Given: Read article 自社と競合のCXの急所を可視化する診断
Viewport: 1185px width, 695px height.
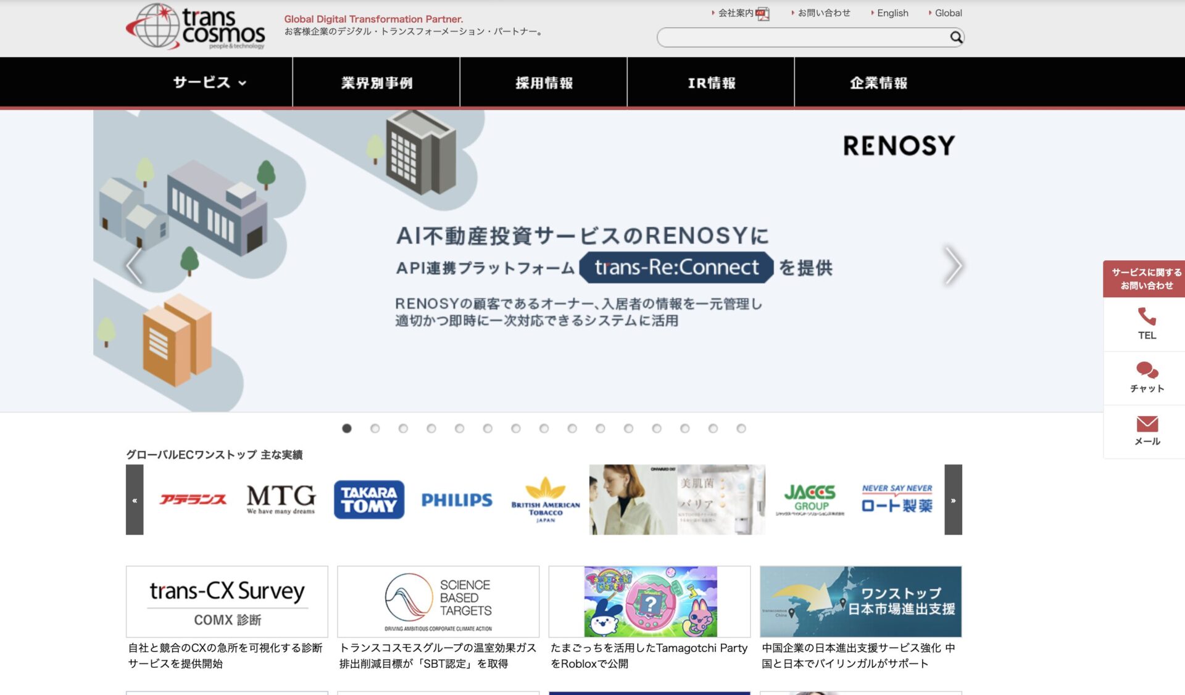Looking at the screenshot, I should (225, 656).
